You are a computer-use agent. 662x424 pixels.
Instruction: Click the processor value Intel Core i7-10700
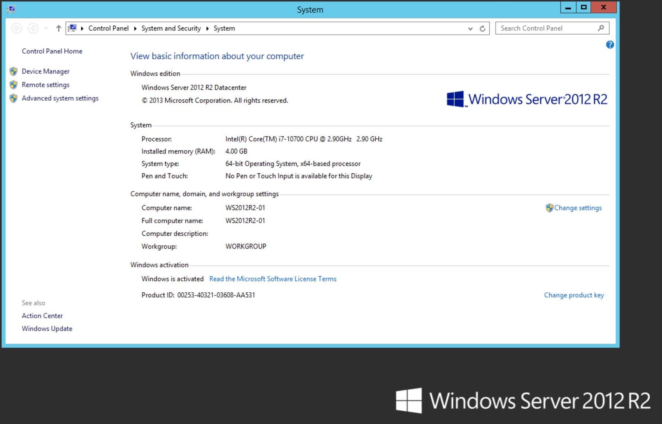click(304, 139)
